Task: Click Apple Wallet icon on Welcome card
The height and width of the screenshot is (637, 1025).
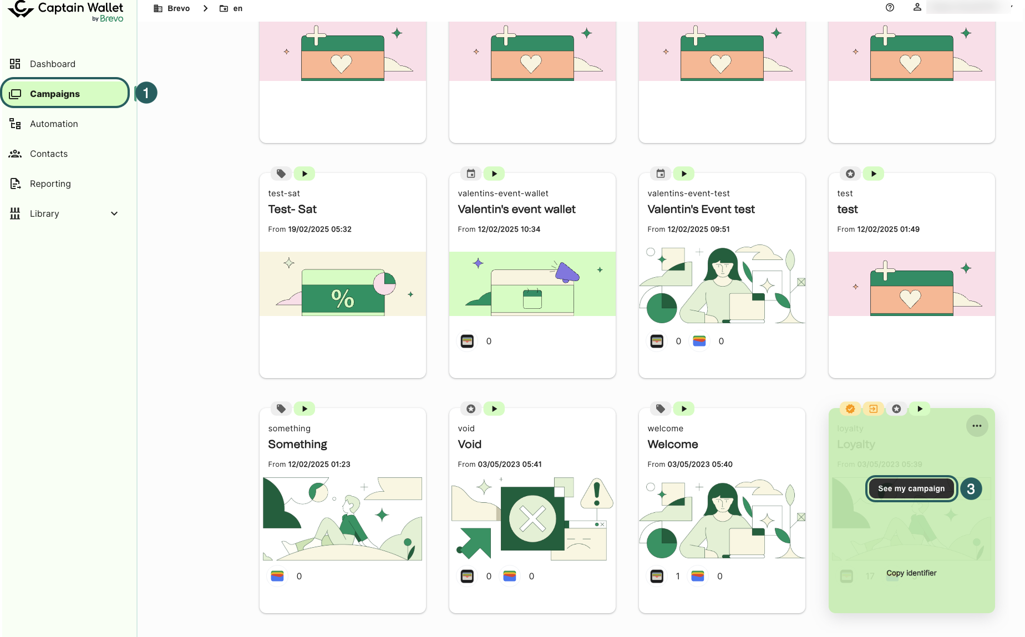Action: [657, 576]
